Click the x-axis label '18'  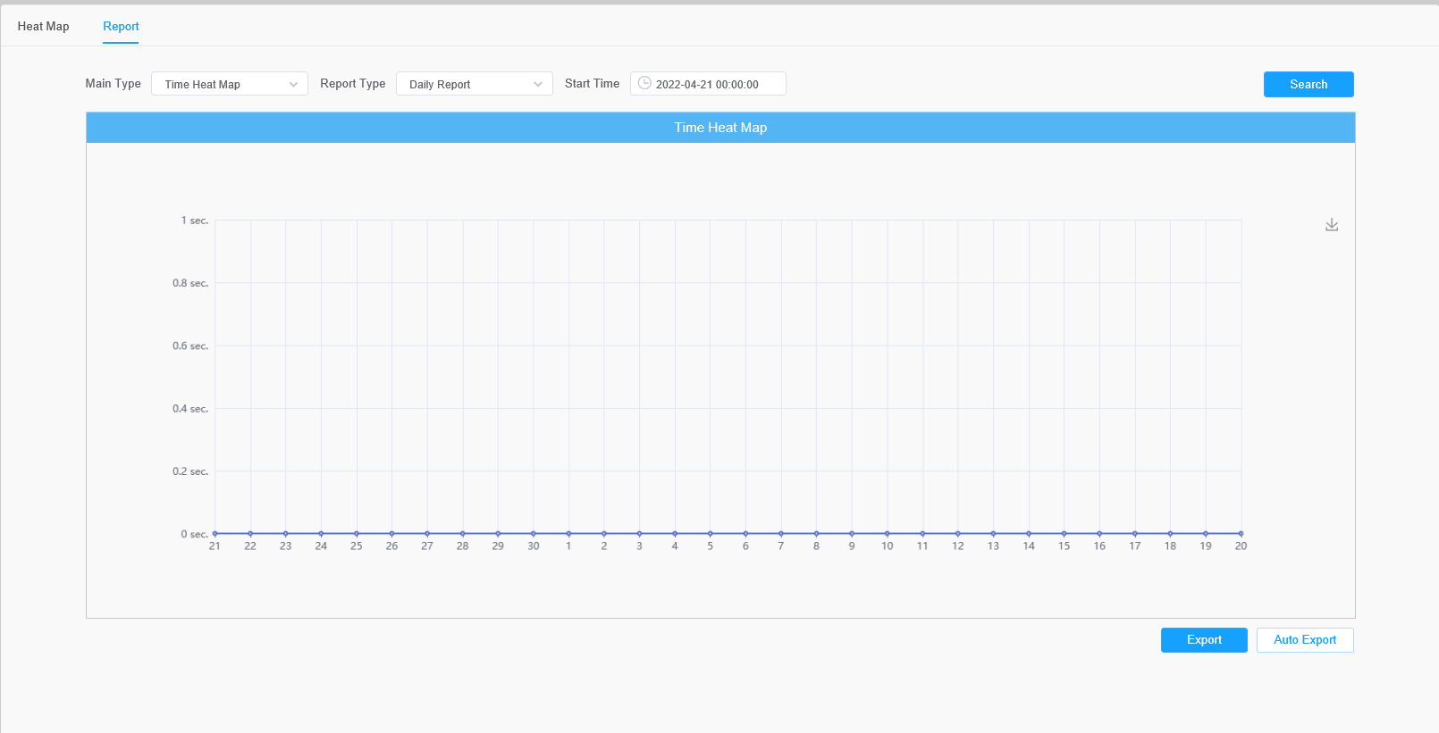point(1170,546)
